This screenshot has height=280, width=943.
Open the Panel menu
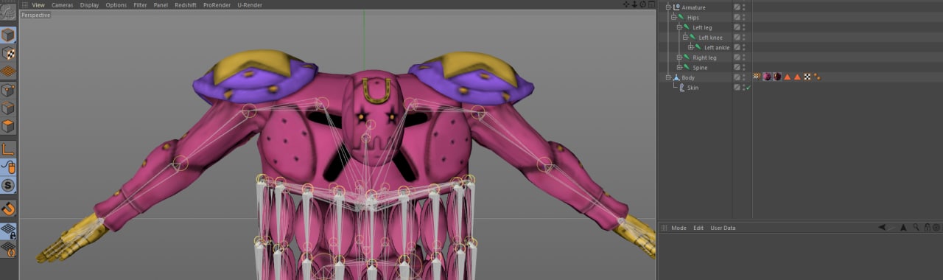click(x=161, y=4)
